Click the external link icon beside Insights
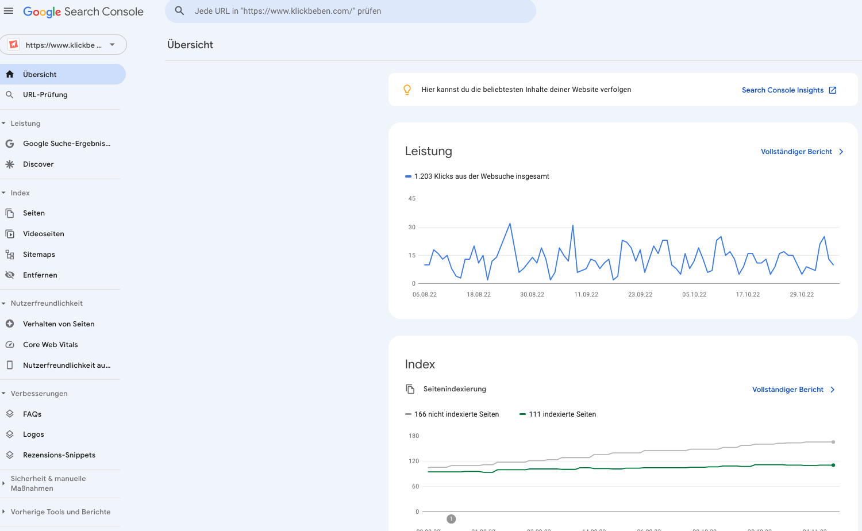862x531 pixels. click(x=833, y=90)
